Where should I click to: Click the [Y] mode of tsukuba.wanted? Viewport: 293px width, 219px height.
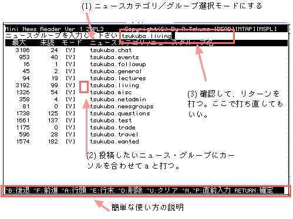[70, 142]
